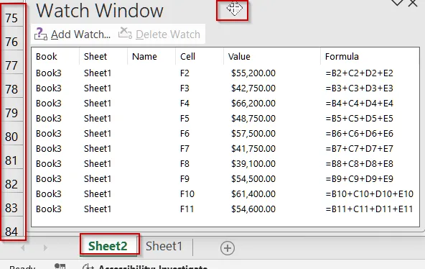Click the value $54,500.00
Screen dimensions: 425x269
click(253, 179)
